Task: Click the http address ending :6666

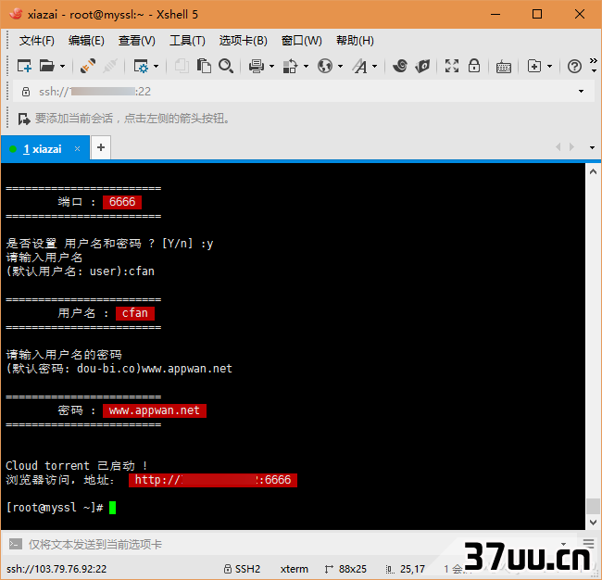Action: click(213, 480)
